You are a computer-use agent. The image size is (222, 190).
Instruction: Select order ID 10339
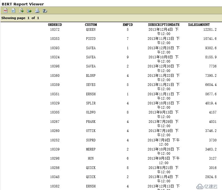tap(55, 149)
